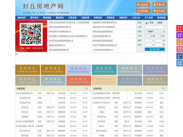
Task: Click the 会员登录 button with house icon
Action: [143, 5]
